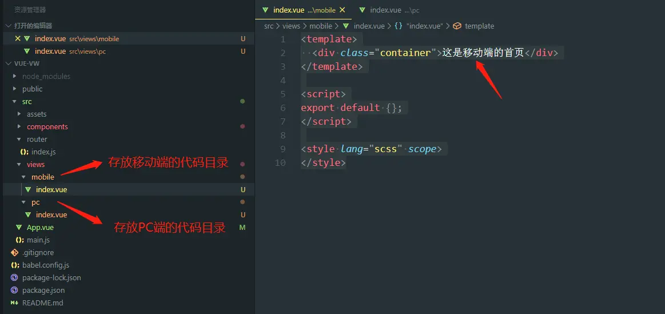Click the npm icon beside package.json
The width and height of the screenshot is (665, 314).
point(14,290)
